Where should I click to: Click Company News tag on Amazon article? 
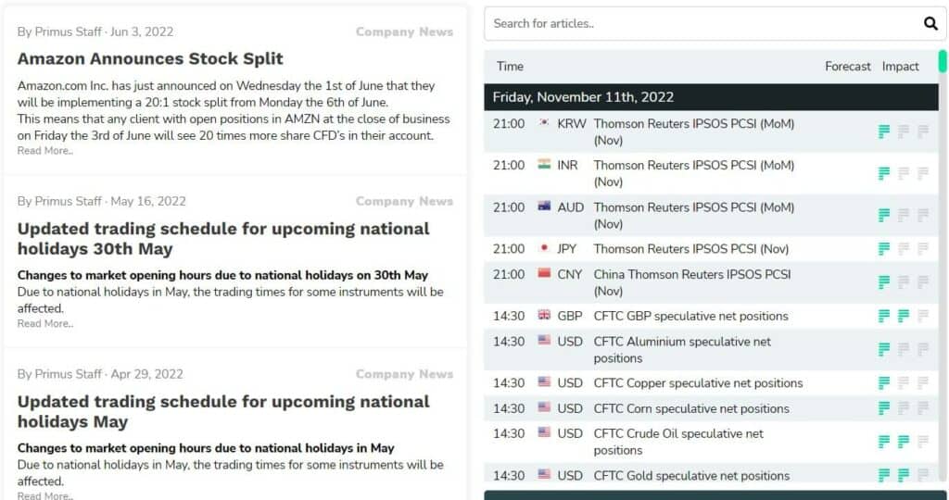(x=404, y=31)
